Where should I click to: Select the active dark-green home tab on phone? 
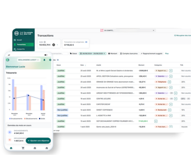coord(11,148)
